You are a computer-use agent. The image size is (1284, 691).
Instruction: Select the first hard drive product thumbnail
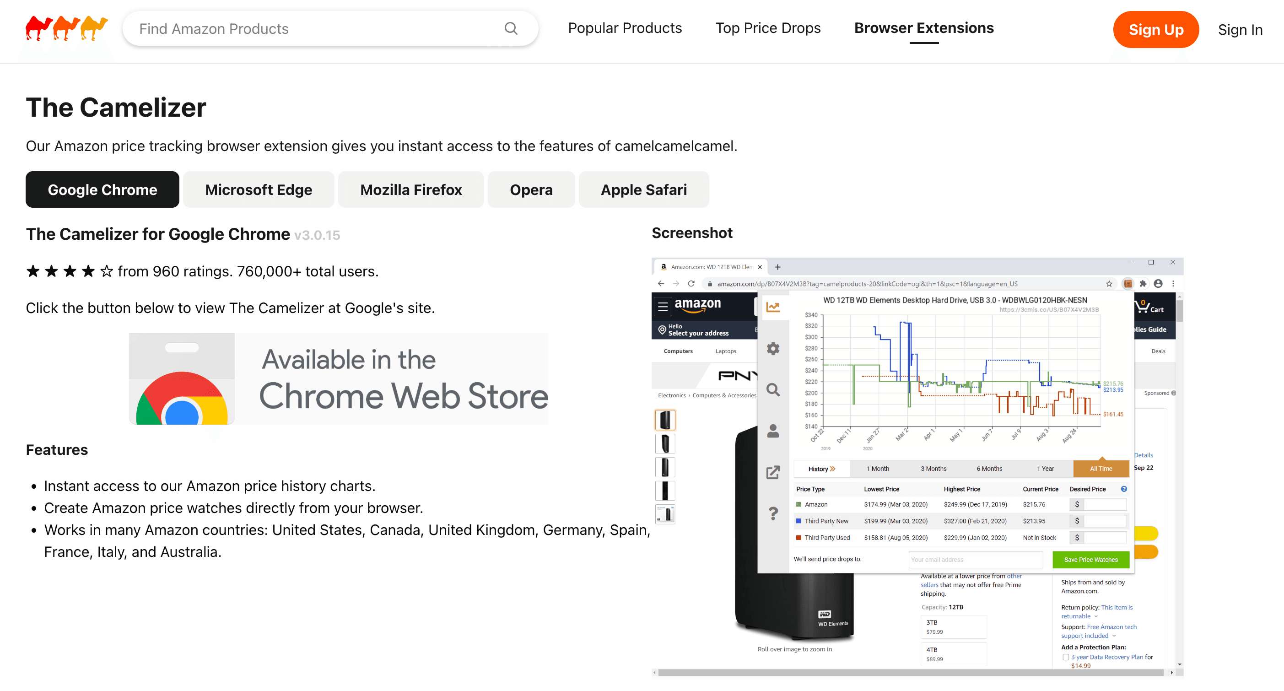click(x=664, y=420)
